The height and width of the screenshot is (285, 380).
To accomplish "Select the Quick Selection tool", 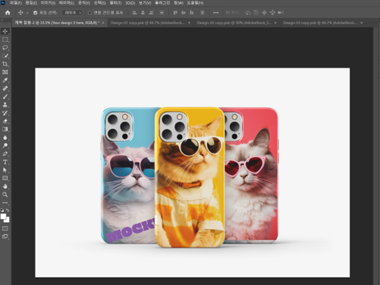I will click(x=5, y=56).
